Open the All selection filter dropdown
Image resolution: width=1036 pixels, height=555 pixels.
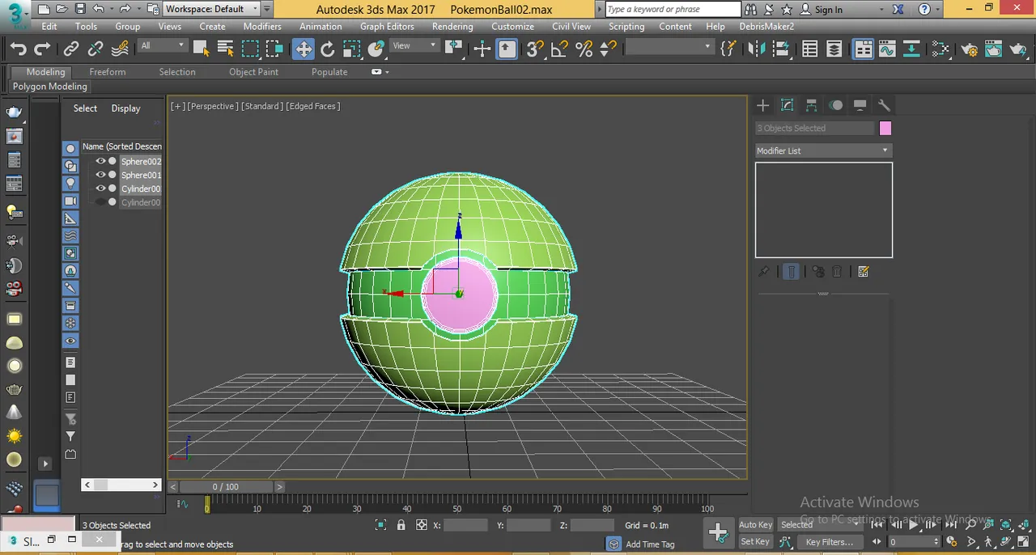pos(163,46)
